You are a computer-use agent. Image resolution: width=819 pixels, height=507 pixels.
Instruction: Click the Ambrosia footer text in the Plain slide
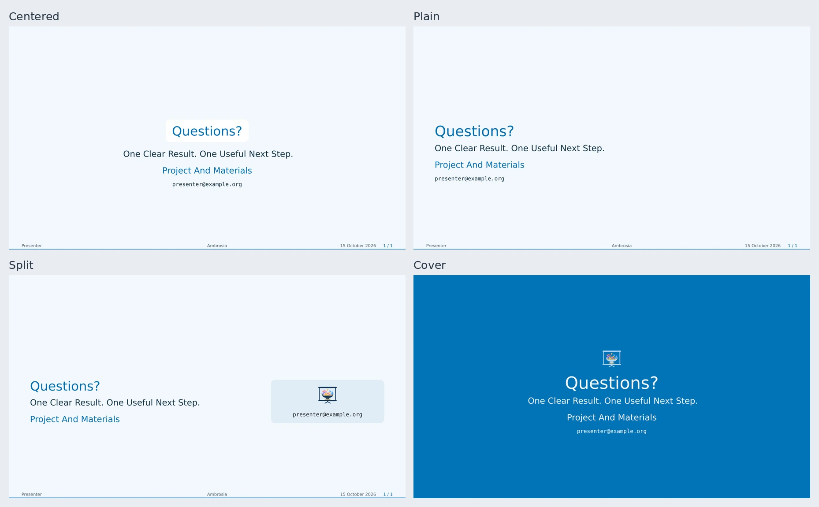[622, 246]
